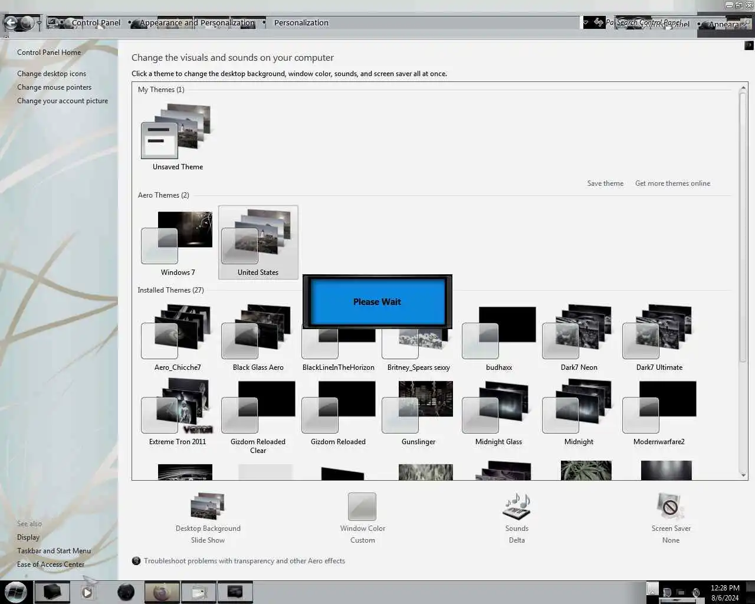Image resolution: width=755 pixels, height=604 pixels.
Task: Open recent pages dropdown arrow
Action: 40,24
